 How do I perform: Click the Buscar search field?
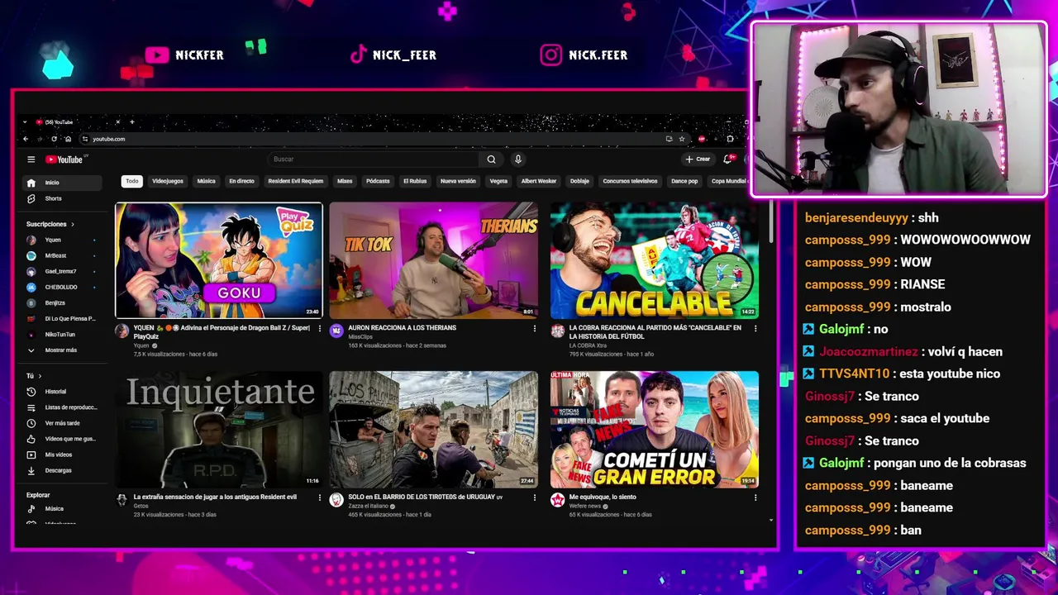[374, 159]
